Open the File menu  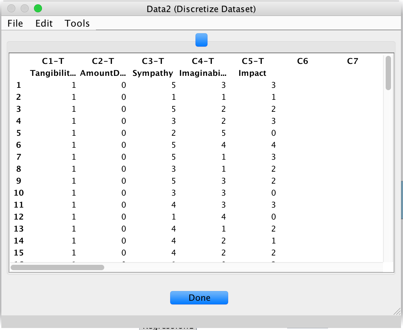coord(15,23)
